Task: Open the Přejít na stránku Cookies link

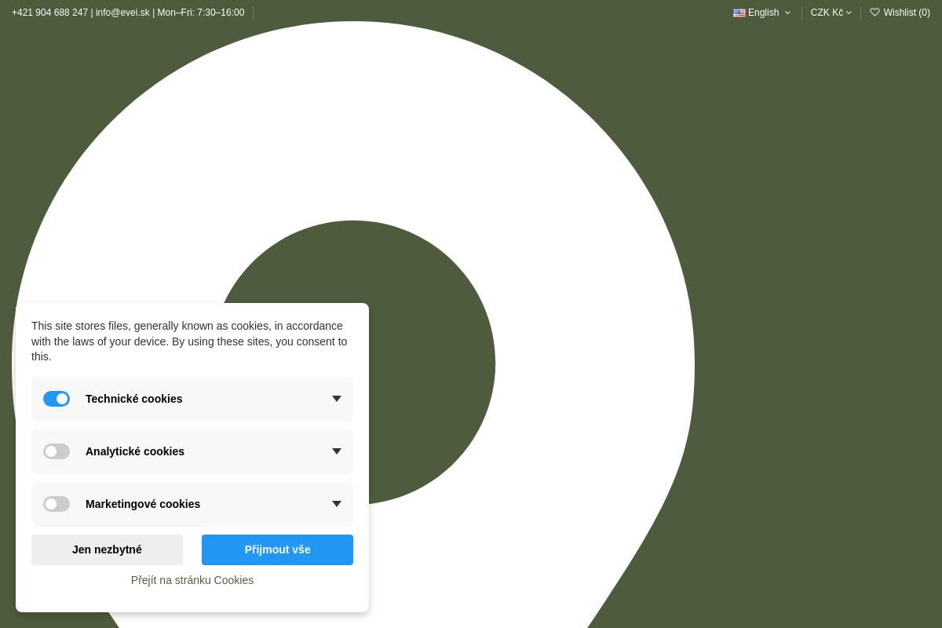Action: tap(192, 580)
